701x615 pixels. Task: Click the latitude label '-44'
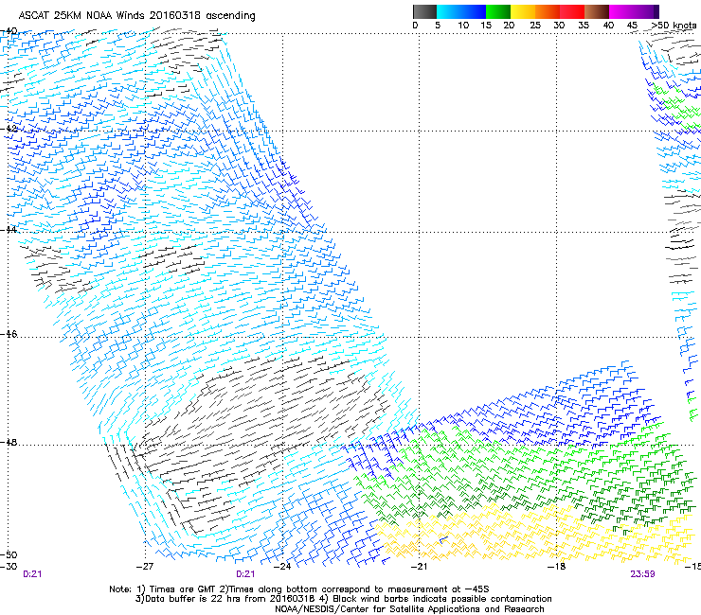[x=9, y=230]
